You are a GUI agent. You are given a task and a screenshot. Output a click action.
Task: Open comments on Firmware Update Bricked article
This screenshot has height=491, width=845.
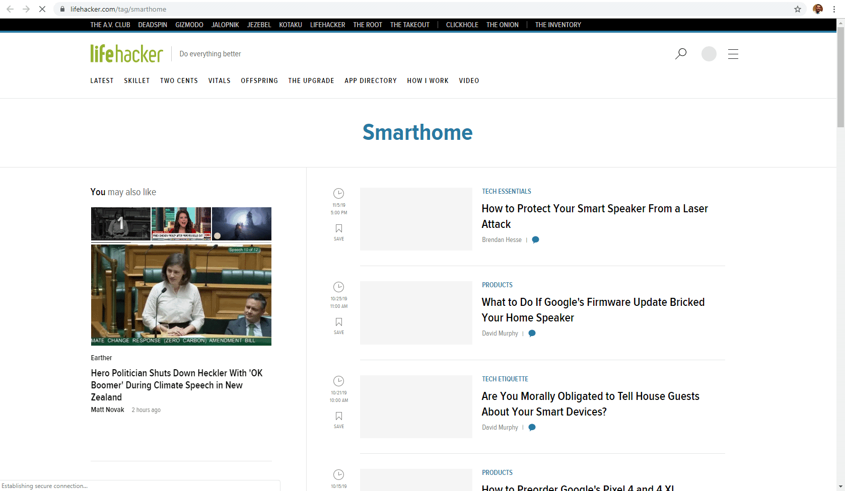point(532,333)
